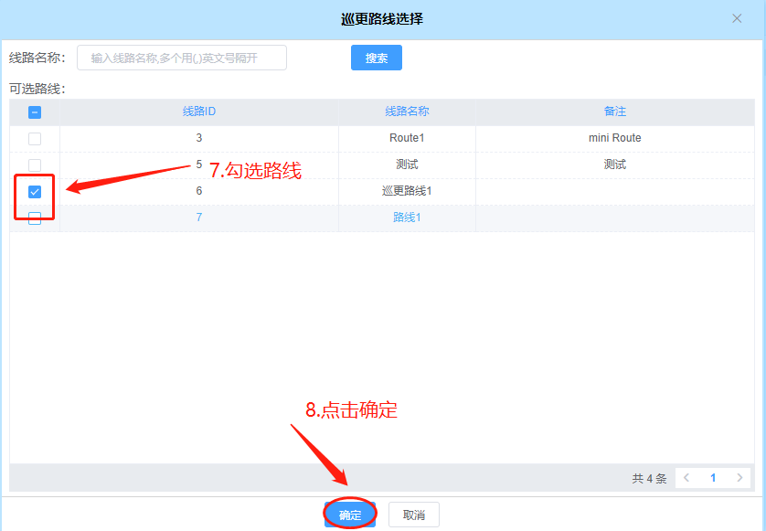Uncheck the 巡更路线1 checkbox
The width and height of the screenshot is (766, 531).
(34, 191)
